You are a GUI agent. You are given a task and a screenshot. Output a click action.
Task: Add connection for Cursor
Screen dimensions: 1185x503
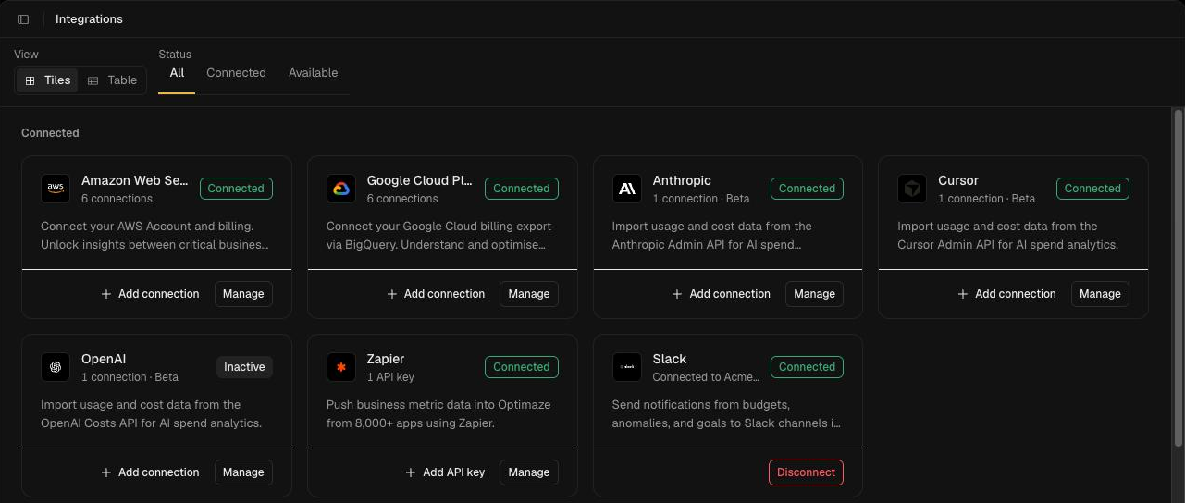pyautogui.click(x=1006, y=294)
